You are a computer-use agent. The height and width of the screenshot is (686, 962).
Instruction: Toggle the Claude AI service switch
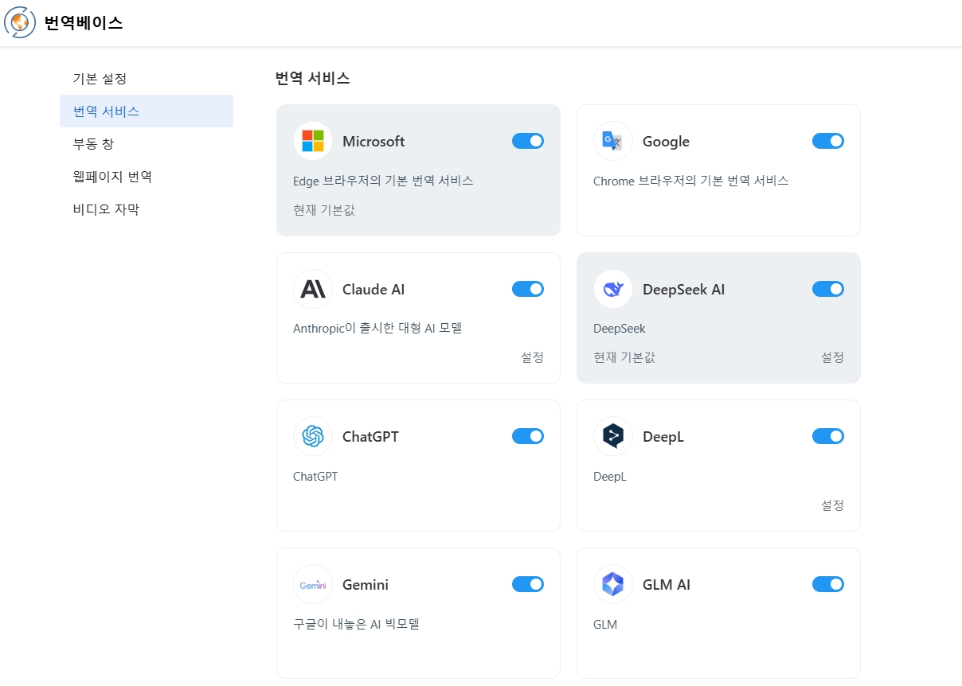528,289
